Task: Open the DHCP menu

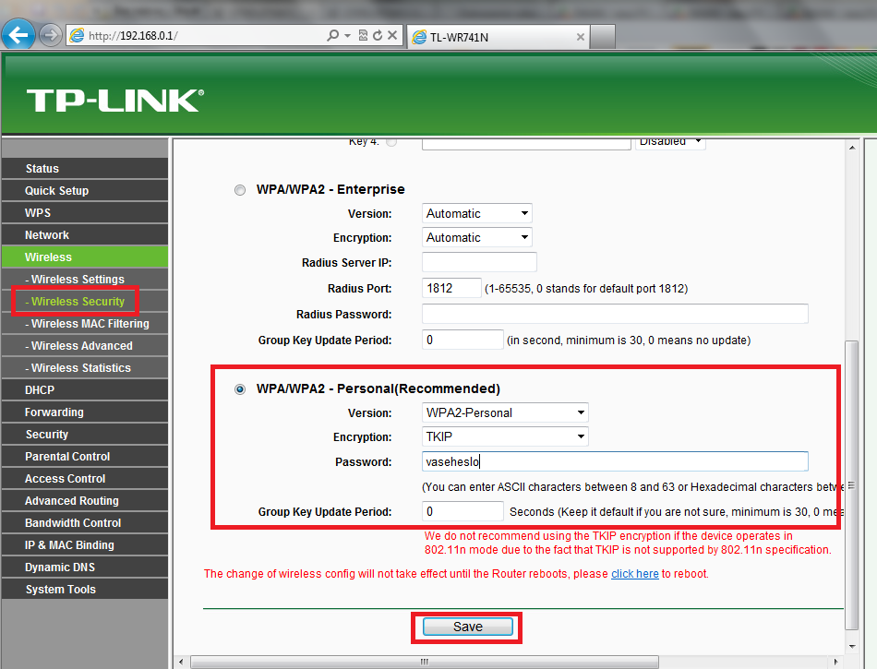Action: (x=85, y=390)
